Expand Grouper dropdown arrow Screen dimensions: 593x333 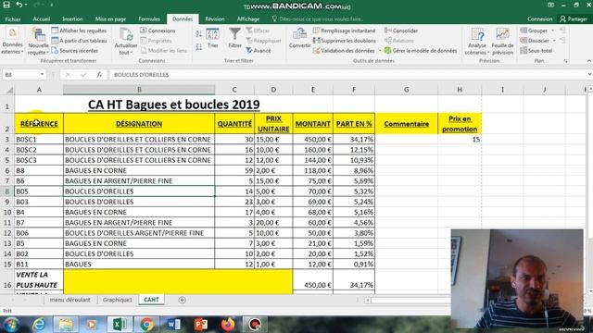[552, 31]
